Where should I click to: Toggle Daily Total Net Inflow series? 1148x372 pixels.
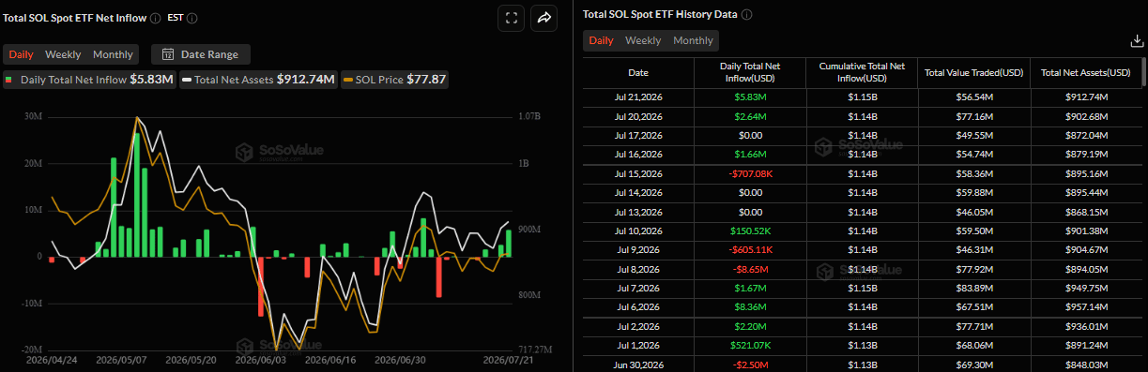point(89,80)
